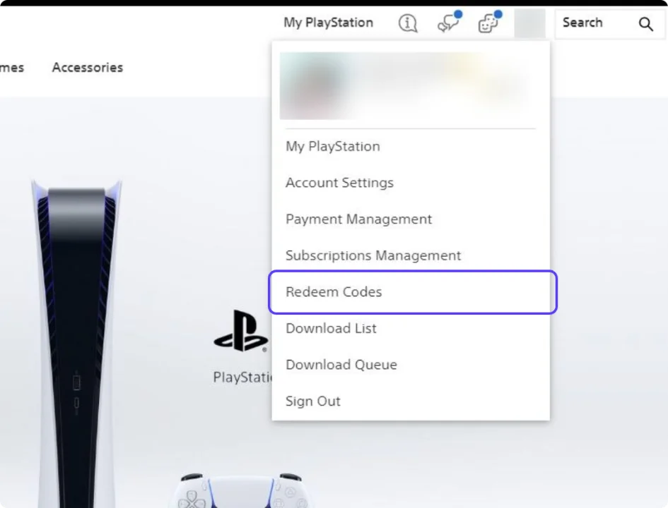
Task: Click into the Search field
Action: 609,24
